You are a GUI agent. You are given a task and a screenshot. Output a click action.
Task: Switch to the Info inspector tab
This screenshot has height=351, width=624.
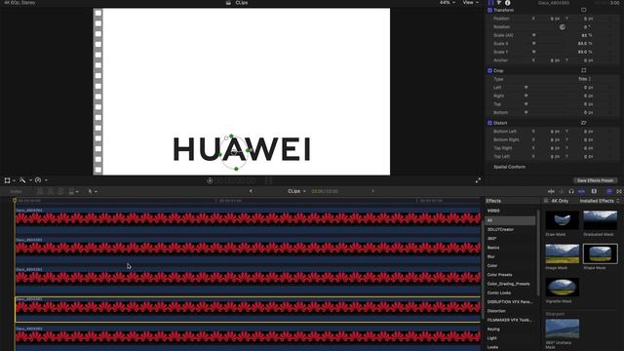[x=507, y=2]
